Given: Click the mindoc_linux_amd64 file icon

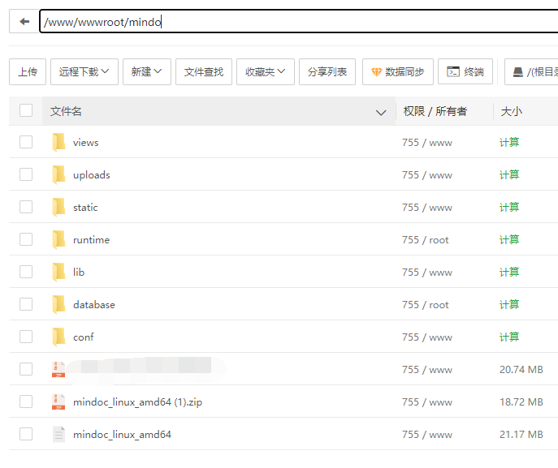Looking at the screenshot, I should tap(58, 435).
